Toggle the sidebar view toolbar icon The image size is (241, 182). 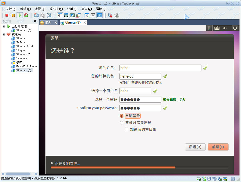(60, 15)
